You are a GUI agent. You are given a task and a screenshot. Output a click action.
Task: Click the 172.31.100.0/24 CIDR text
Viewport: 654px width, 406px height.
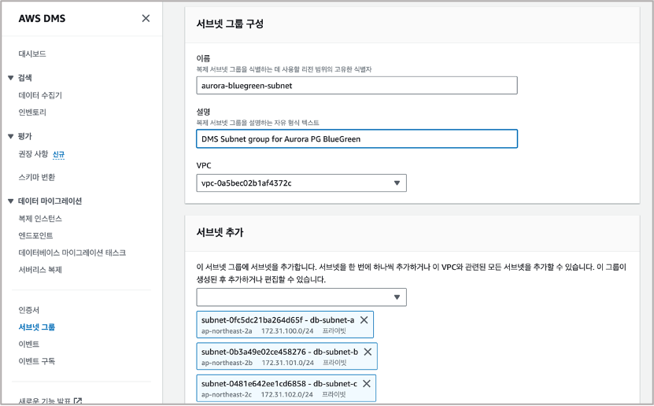point(287,331)
